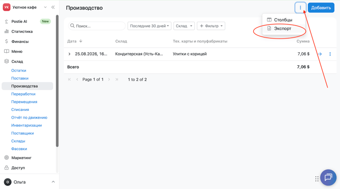Viewport: 340px width, 189px height.
Task: Click the Склад layers icon
Action: (x=7, y=61)
